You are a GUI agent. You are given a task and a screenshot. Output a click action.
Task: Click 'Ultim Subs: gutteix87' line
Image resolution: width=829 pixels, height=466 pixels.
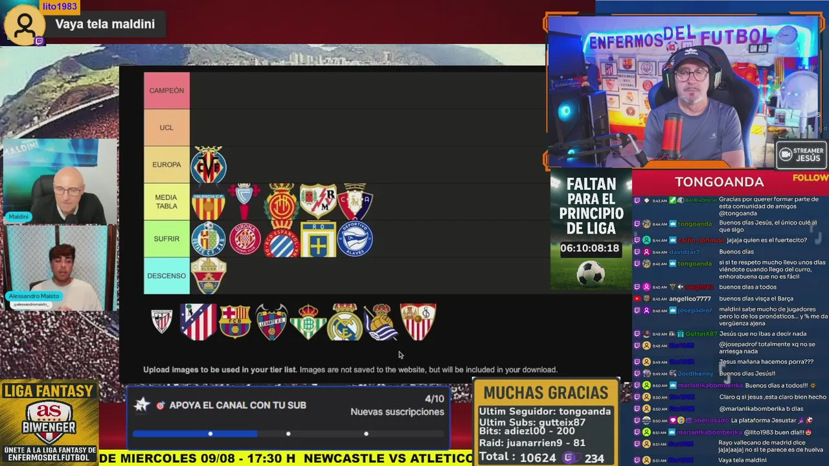[532, 422]
